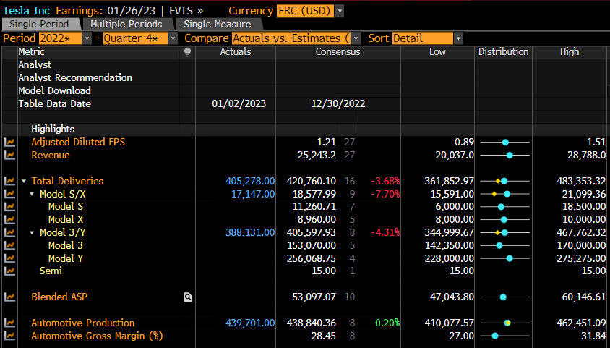Click the EVTS » link

[186, 11]
